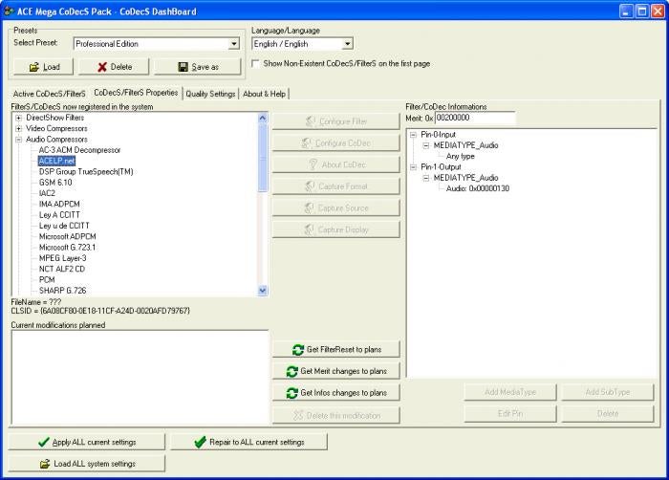Select the Any type entry
Screen dimensions: 669x480
[461, 156]
